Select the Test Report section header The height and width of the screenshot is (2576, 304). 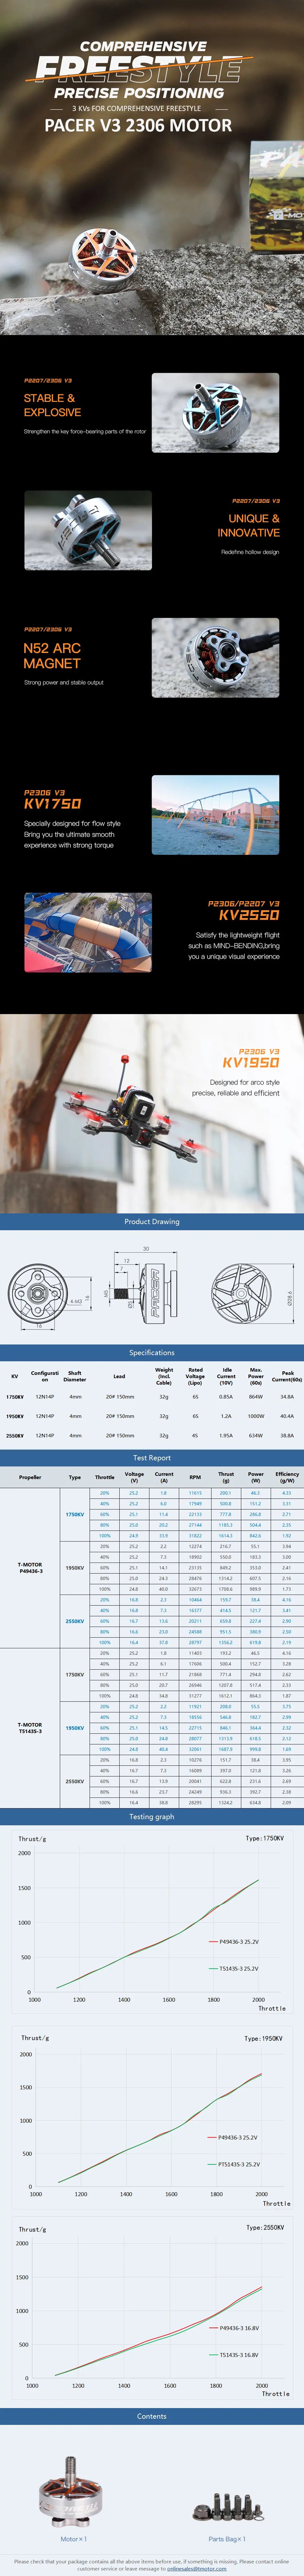click(x=152, y=1458)
